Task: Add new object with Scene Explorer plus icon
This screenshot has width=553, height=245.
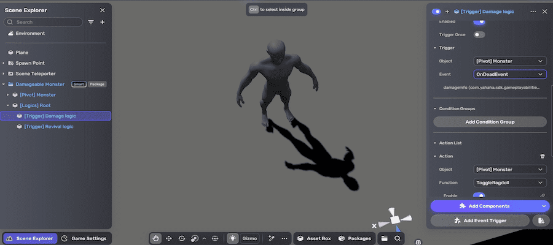Action: point(103,22)
